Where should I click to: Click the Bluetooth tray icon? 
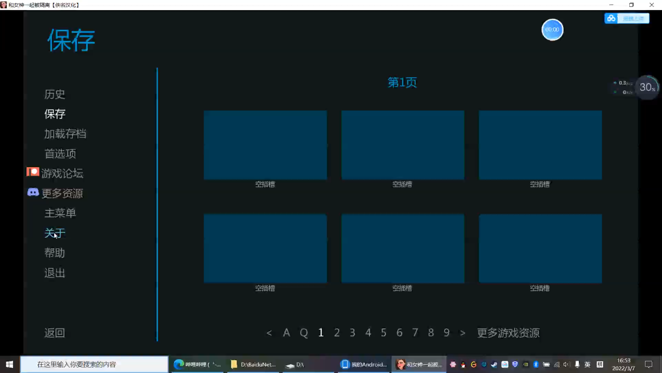tap(536, 365)
